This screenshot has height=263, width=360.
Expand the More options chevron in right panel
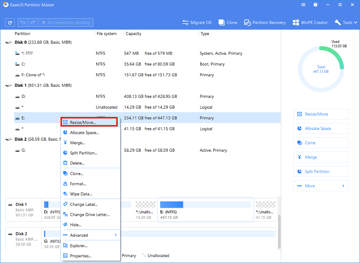pyautogui.click(x=343, y=186)
